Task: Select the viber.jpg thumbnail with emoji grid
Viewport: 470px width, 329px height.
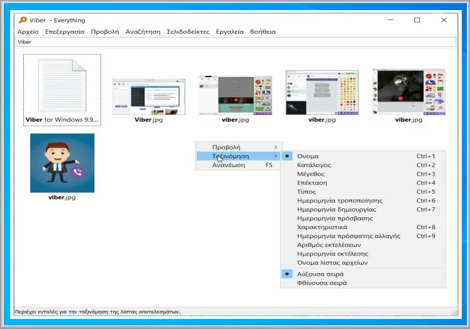Action: coord(322,93)
